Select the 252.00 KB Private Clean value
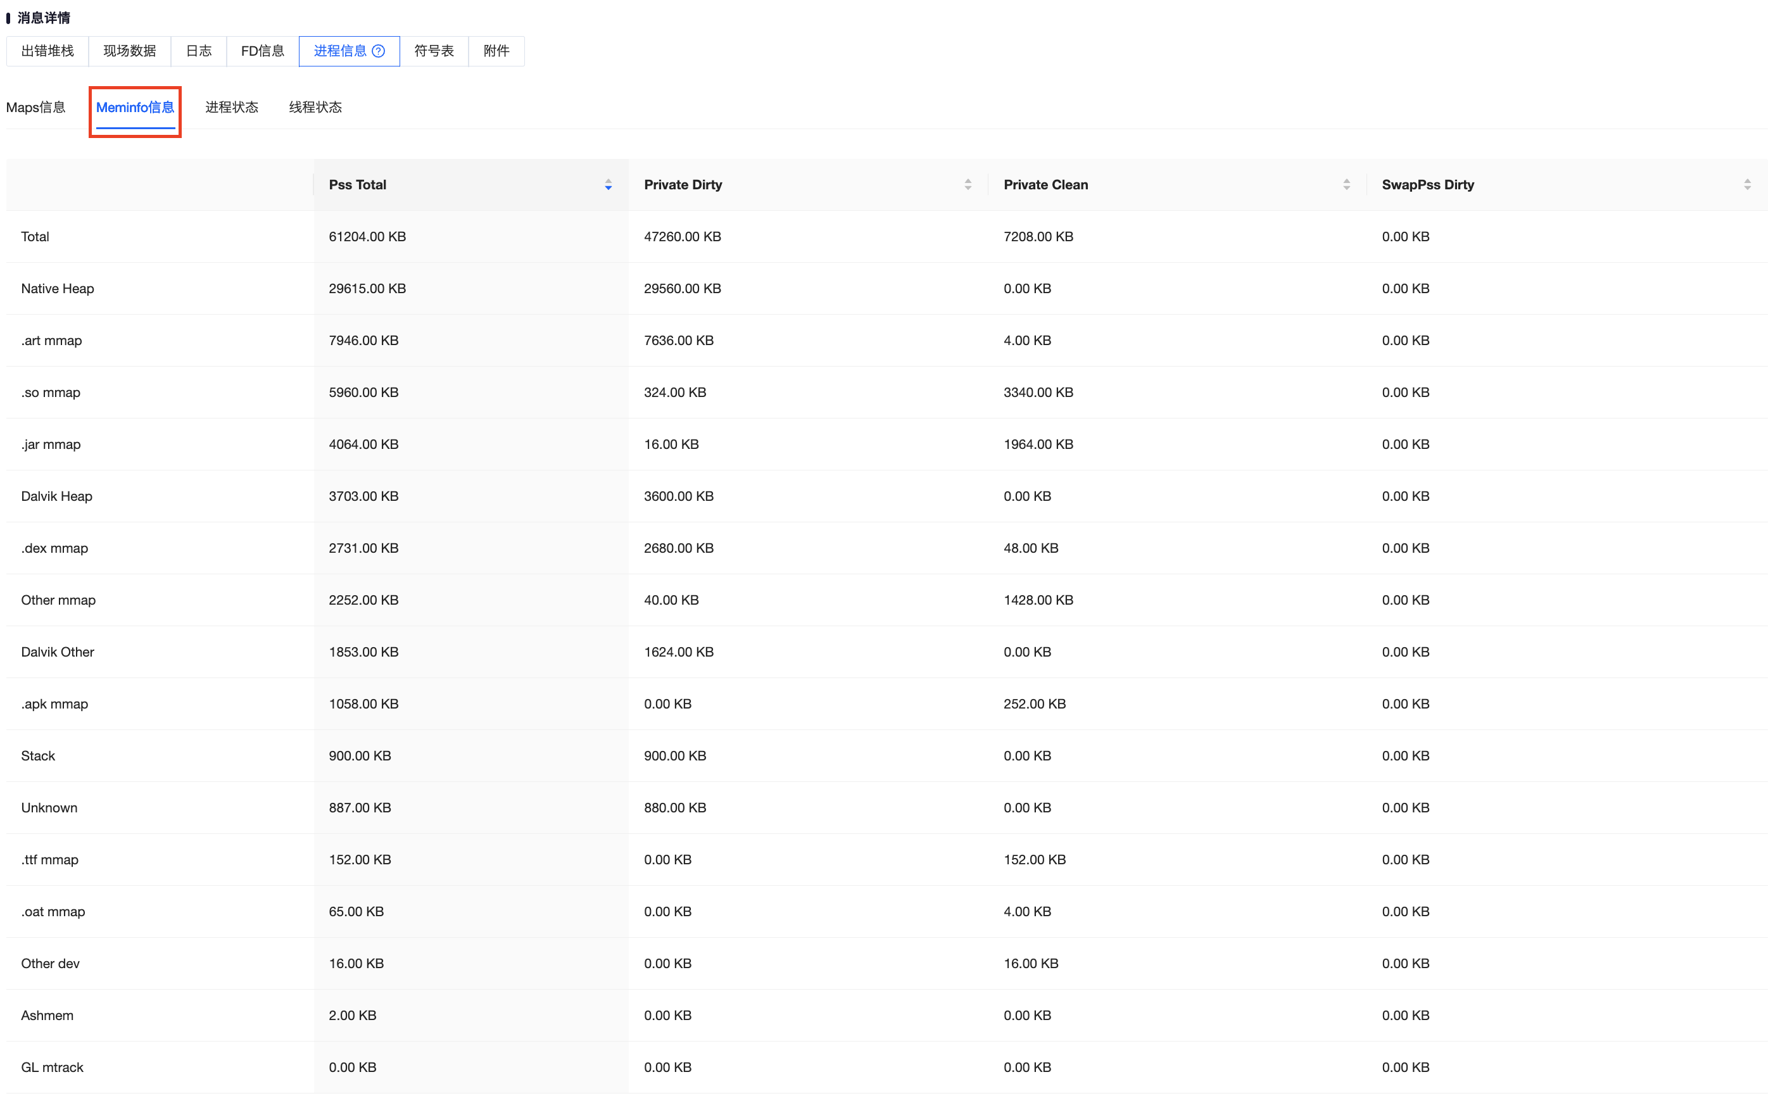1773x1103 pixels. 1035,704
